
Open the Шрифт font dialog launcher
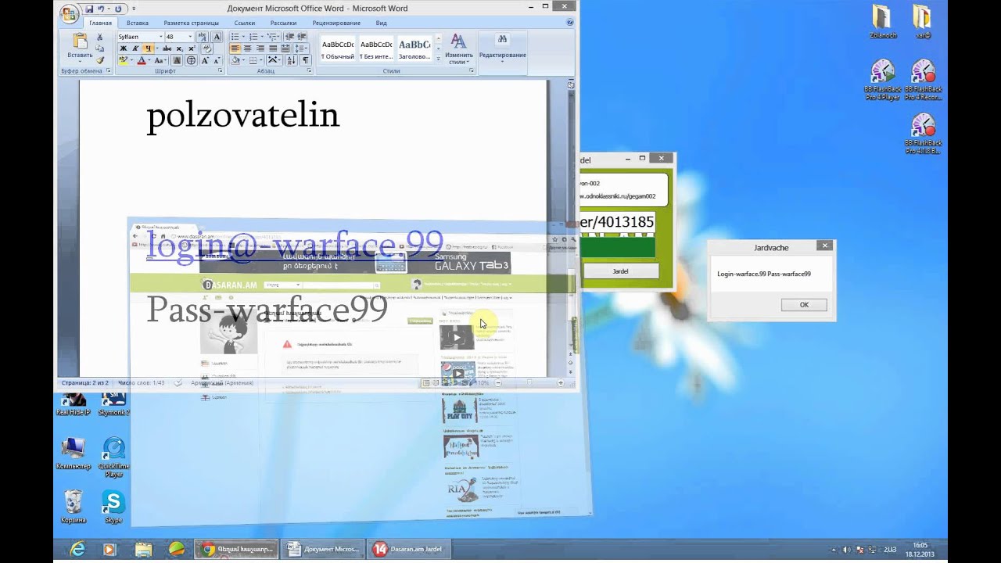point(221,70)
